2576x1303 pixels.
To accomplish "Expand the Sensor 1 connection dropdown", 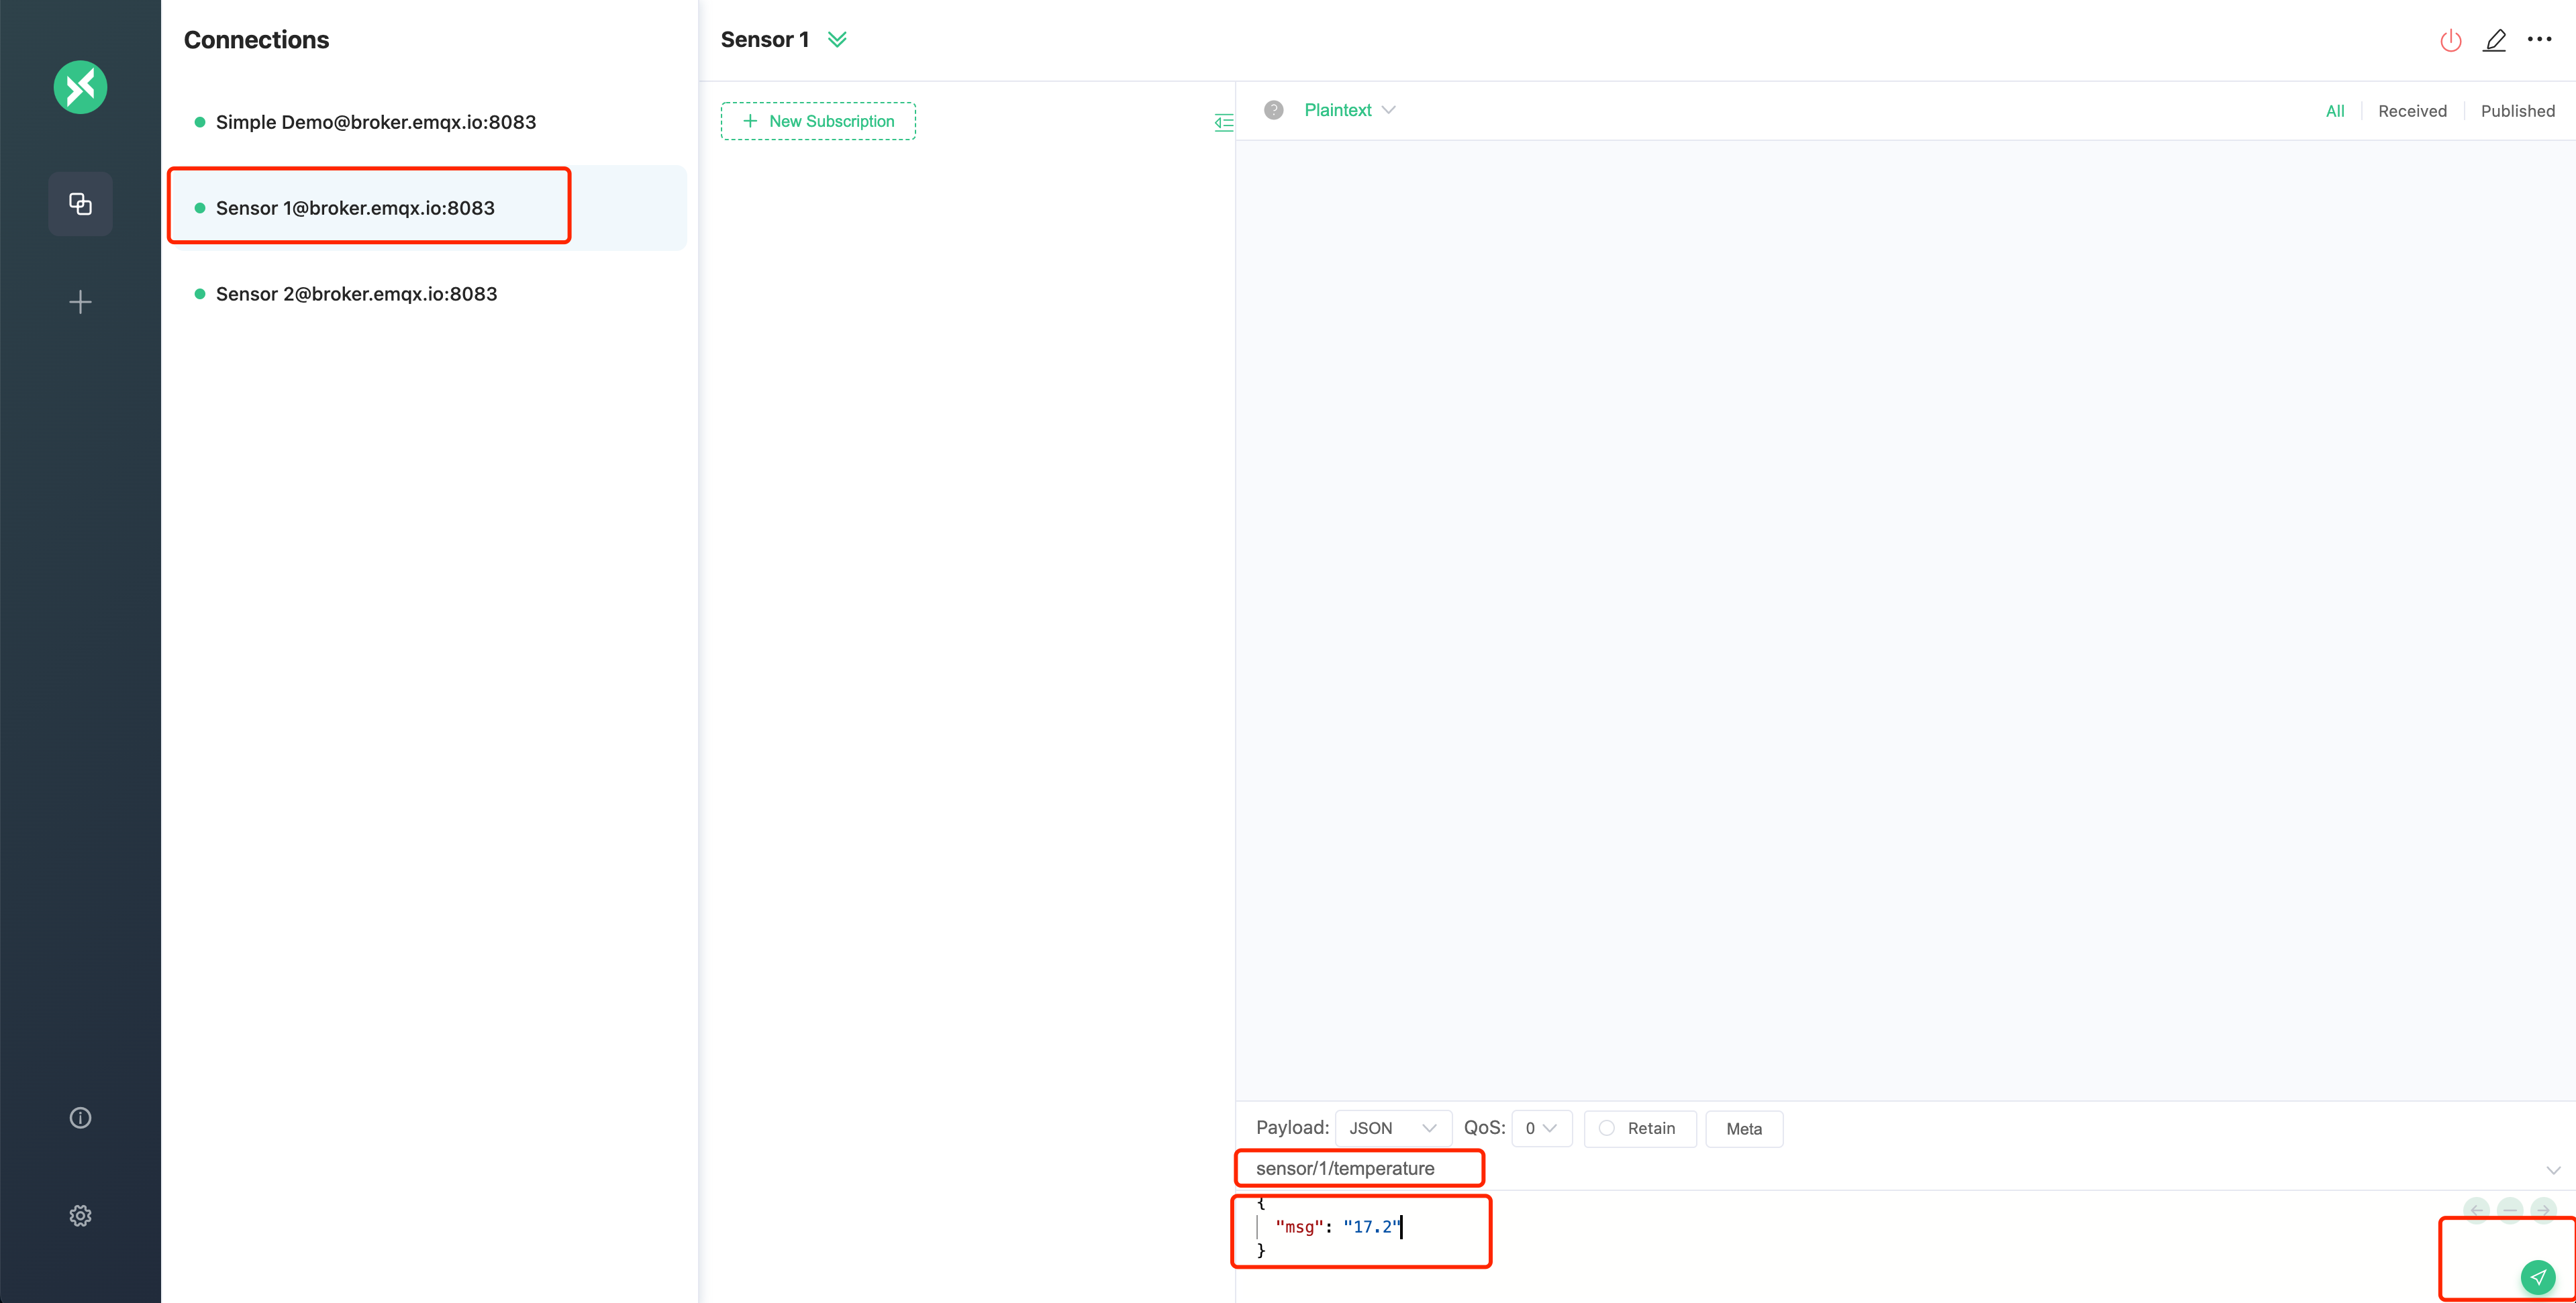I will [838, 40].
